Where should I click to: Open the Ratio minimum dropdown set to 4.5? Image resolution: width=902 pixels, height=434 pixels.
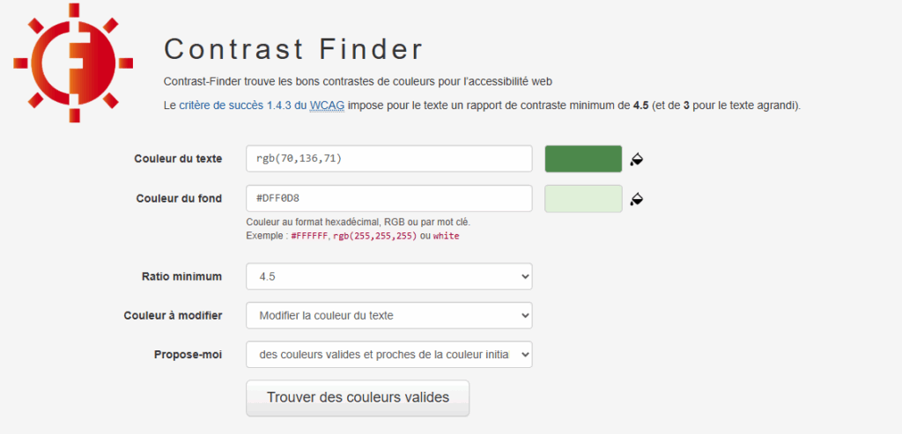[388, 276]
